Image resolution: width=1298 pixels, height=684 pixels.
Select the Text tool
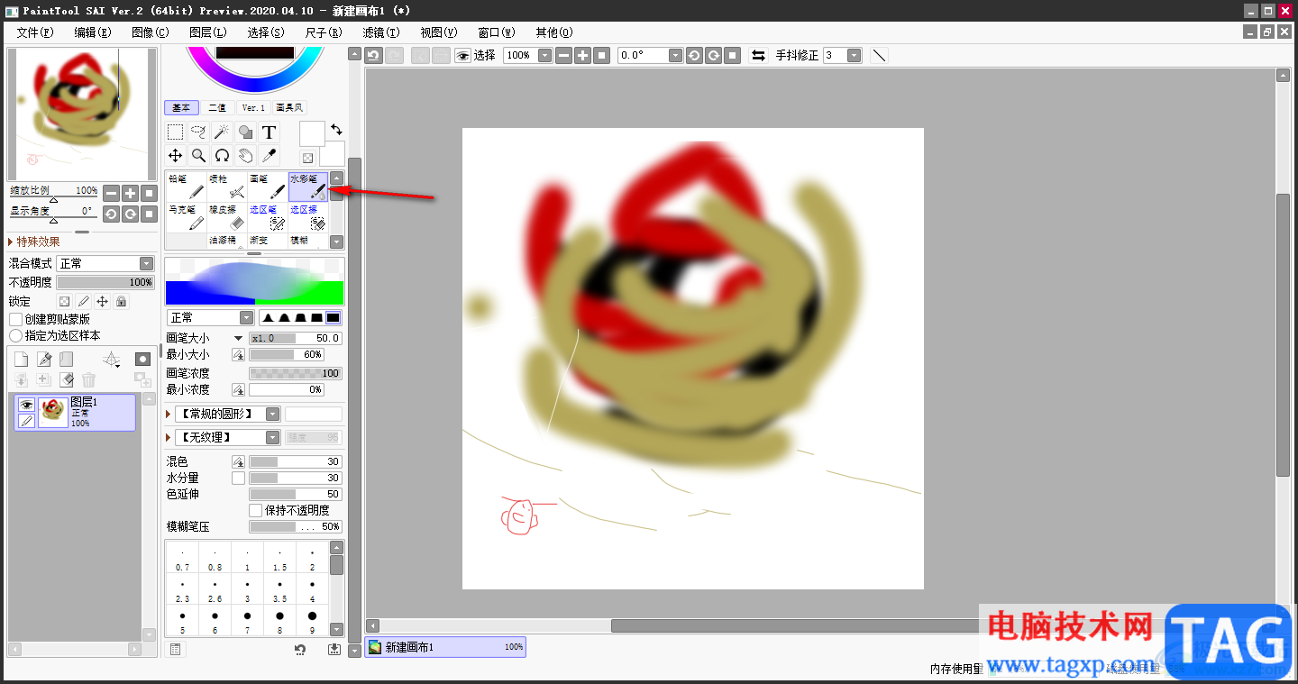[x=269, y=132]
